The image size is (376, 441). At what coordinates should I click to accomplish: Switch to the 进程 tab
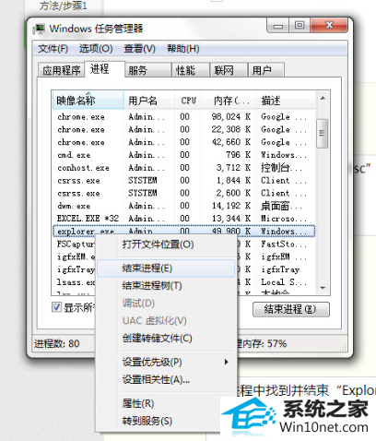click(x=104, y=69)
